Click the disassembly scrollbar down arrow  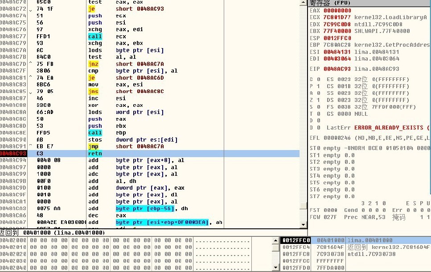[303, 224]
